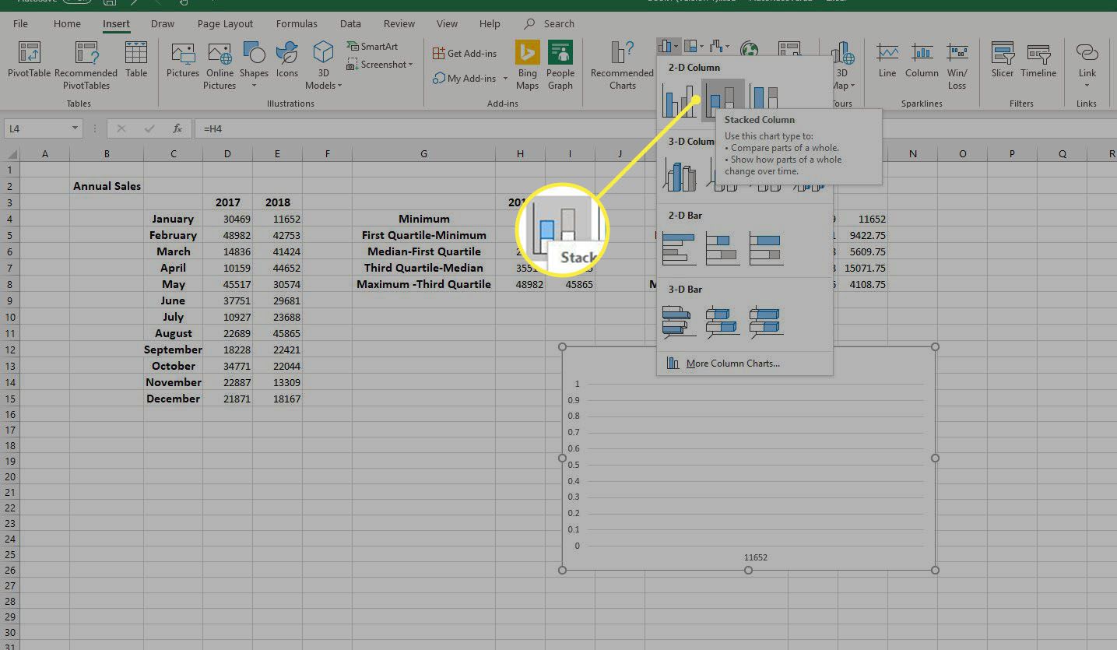Choose the 2-D Clustered Bar chart

pyautogui.click(x=679, y=248)
